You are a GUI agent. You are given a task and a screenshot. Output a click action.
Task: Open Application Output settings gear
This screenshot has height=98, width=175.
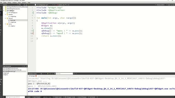(x=54, y=74)
